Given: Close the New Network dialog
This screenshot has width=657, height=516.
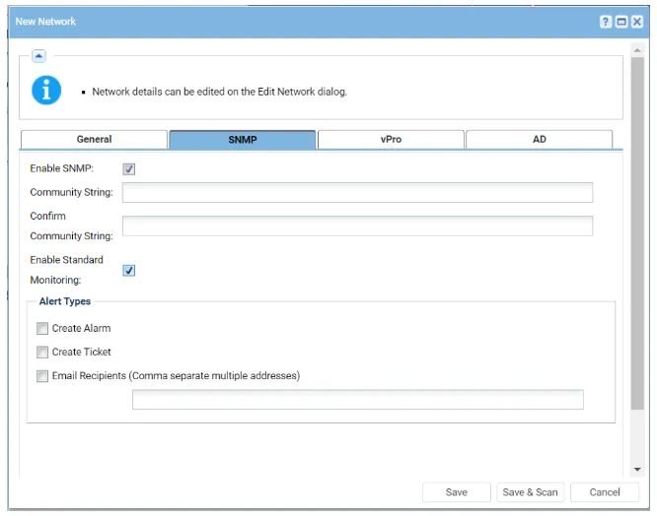Looking at the screenshot, I should pyautogui.click(x=637, y=22).
